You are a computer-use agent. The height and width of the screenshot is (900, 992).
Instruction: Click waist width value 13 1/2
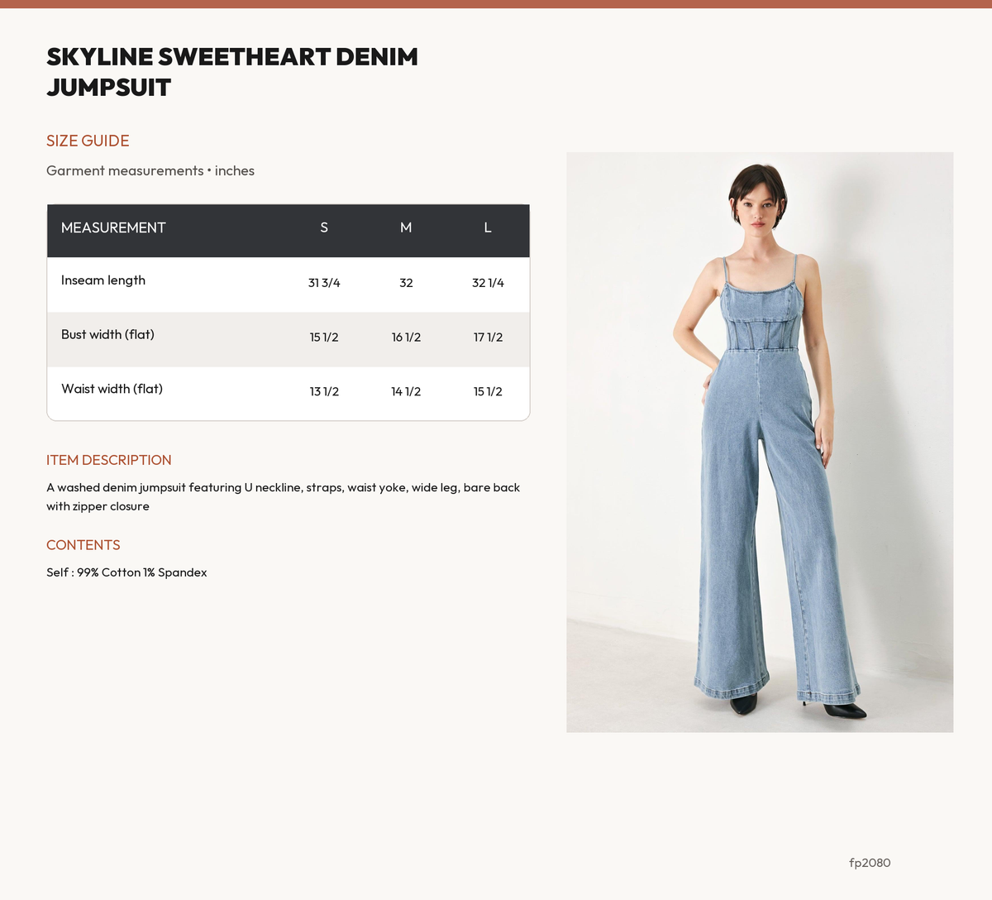[x=324, y=392]
